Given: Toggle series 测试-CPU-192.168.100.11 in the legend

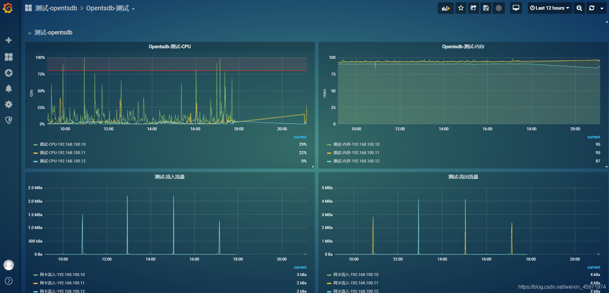Looking at the screenshot, I should tap(63, 153).
